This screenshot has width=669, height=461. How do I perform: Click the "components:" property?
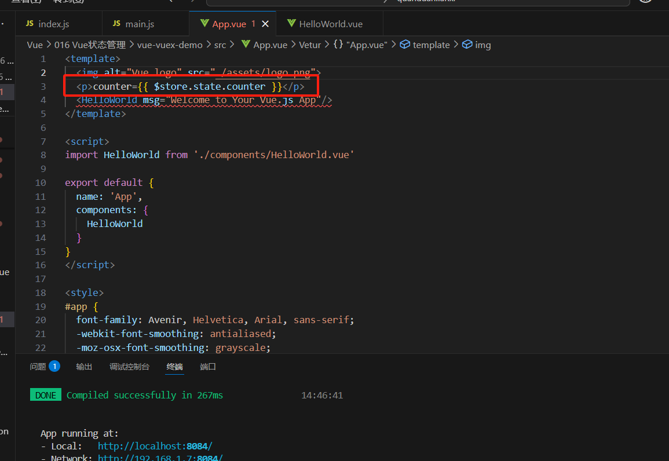point(106,210)
